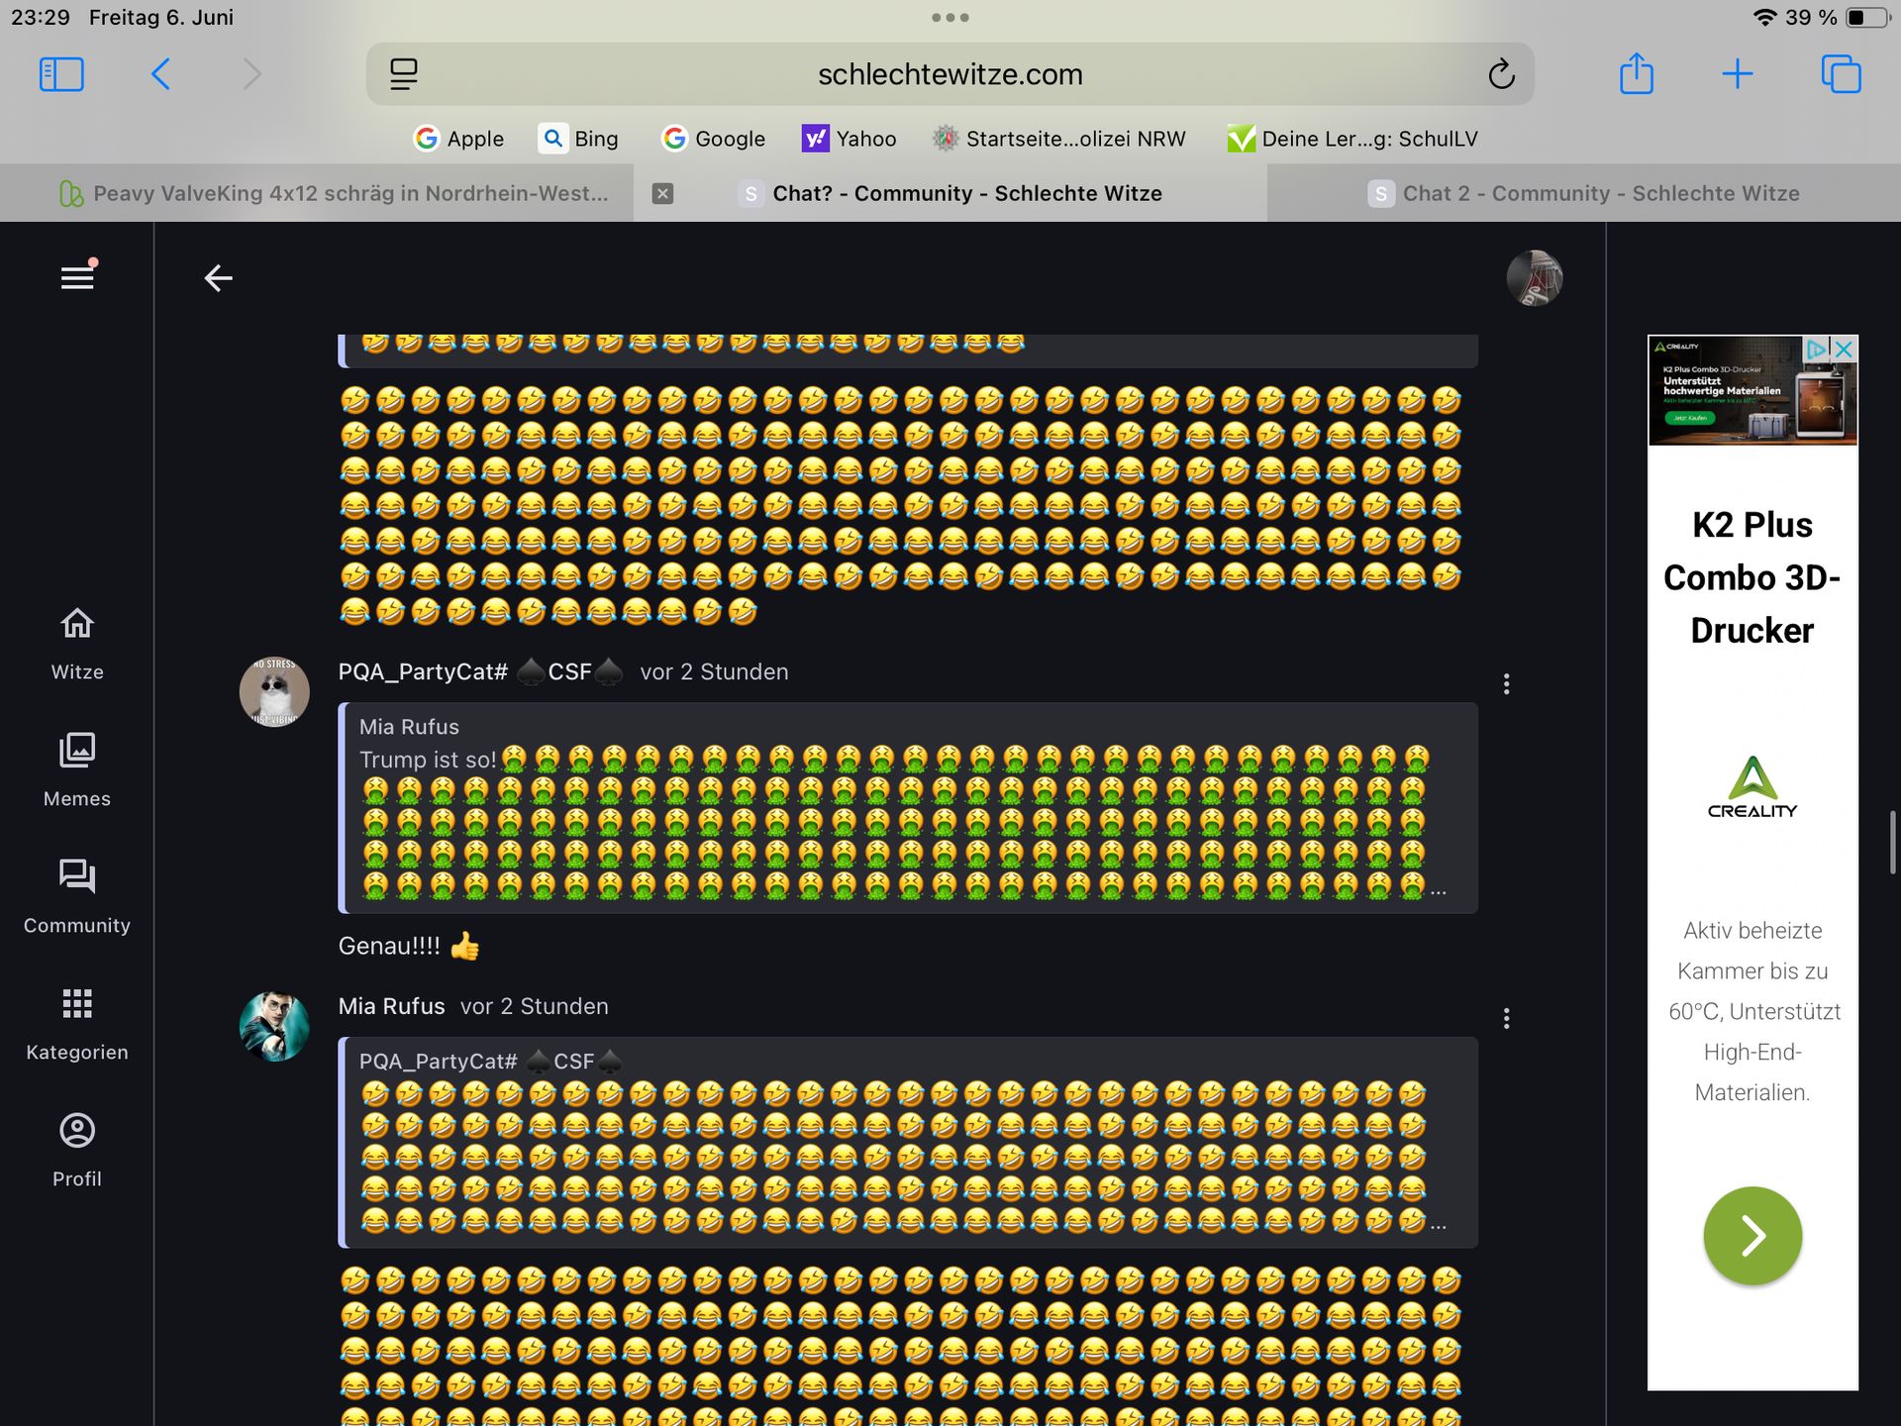Open the user avatar at top right
Viewport: 1901px width, 1426px height.
coord(1534,278)
